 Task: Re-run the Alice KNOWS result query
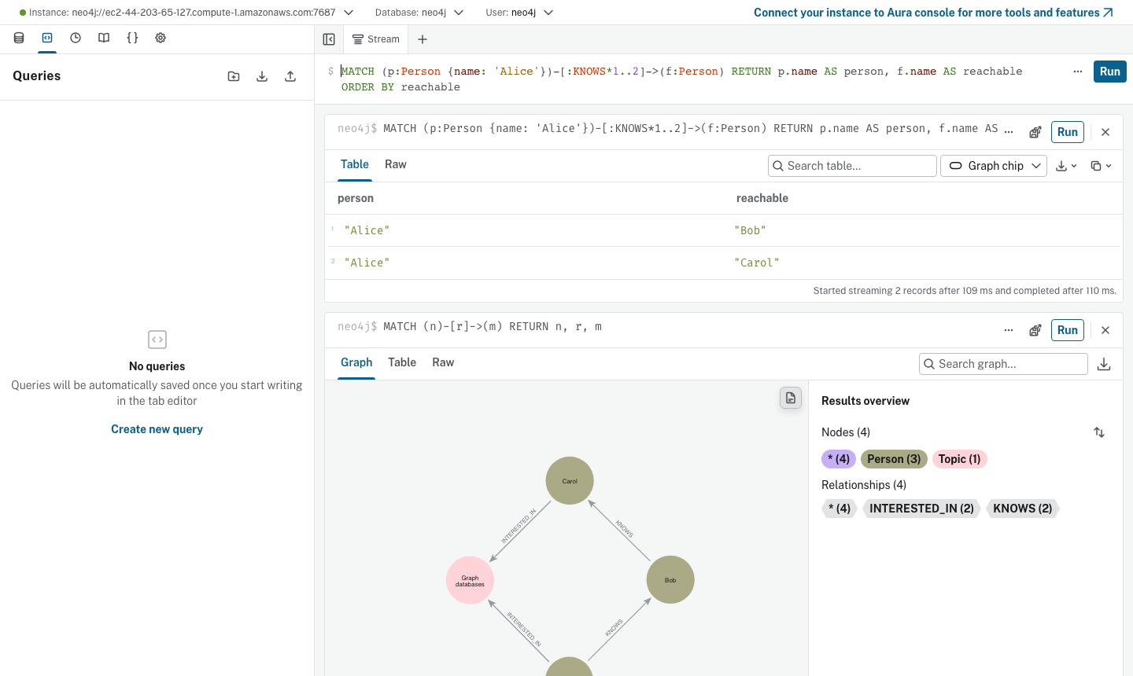(1068, 132)
